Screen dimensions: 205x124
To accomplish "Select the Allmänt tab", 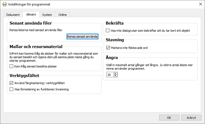I will pos(31,14).
